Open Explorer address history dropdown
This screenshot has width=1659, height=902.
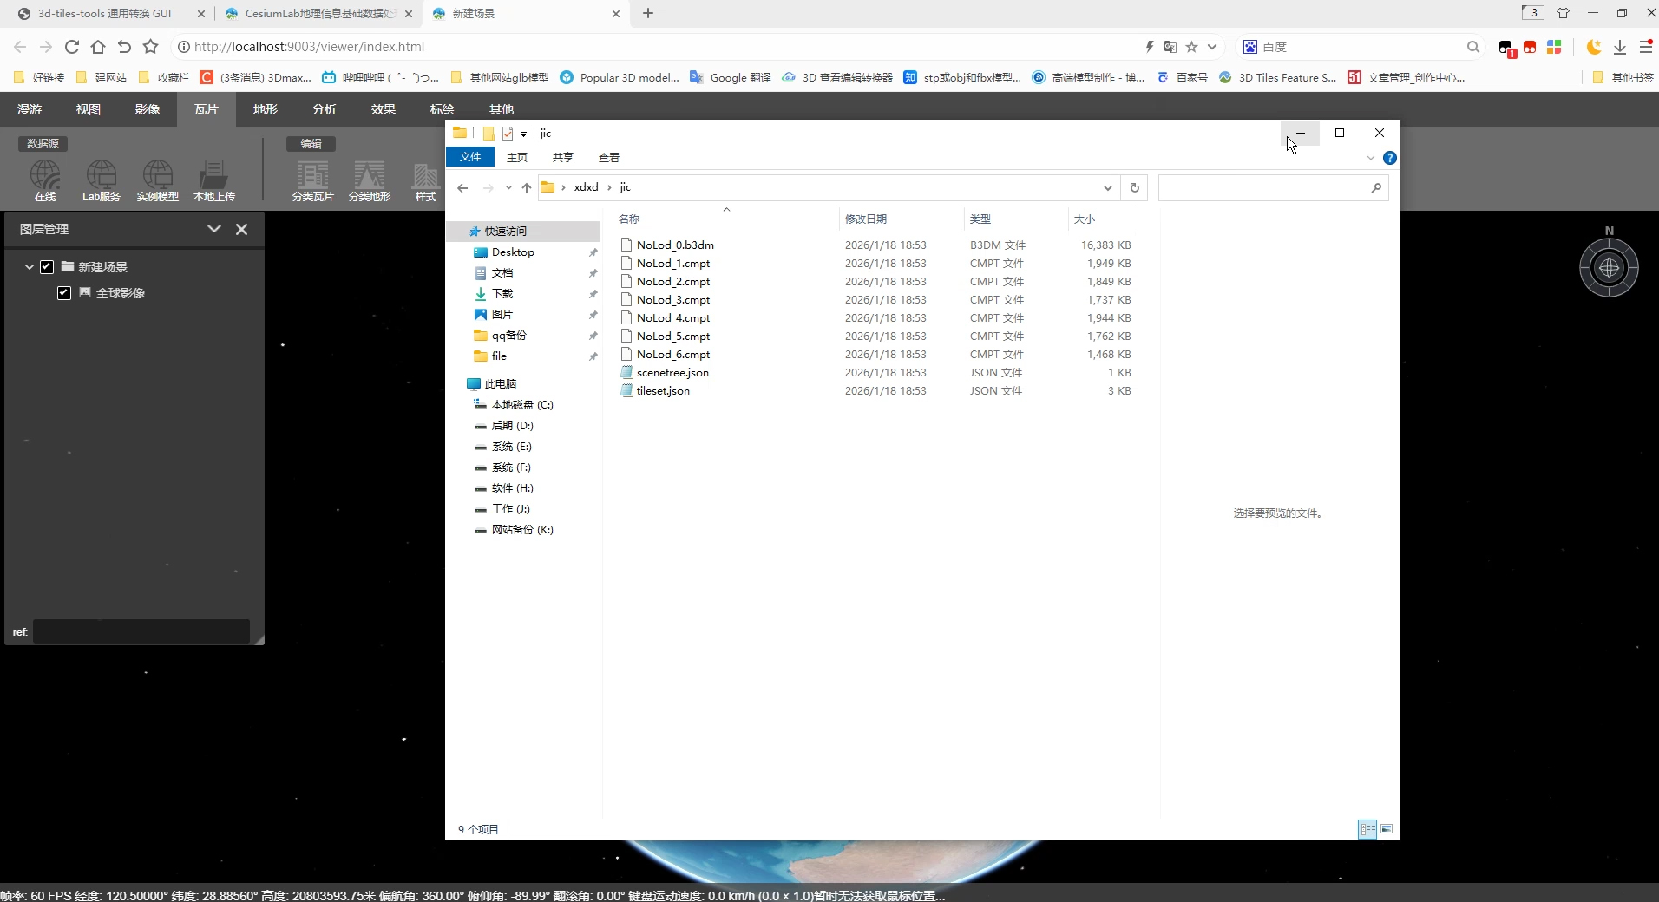click(x=1107, y=187)
